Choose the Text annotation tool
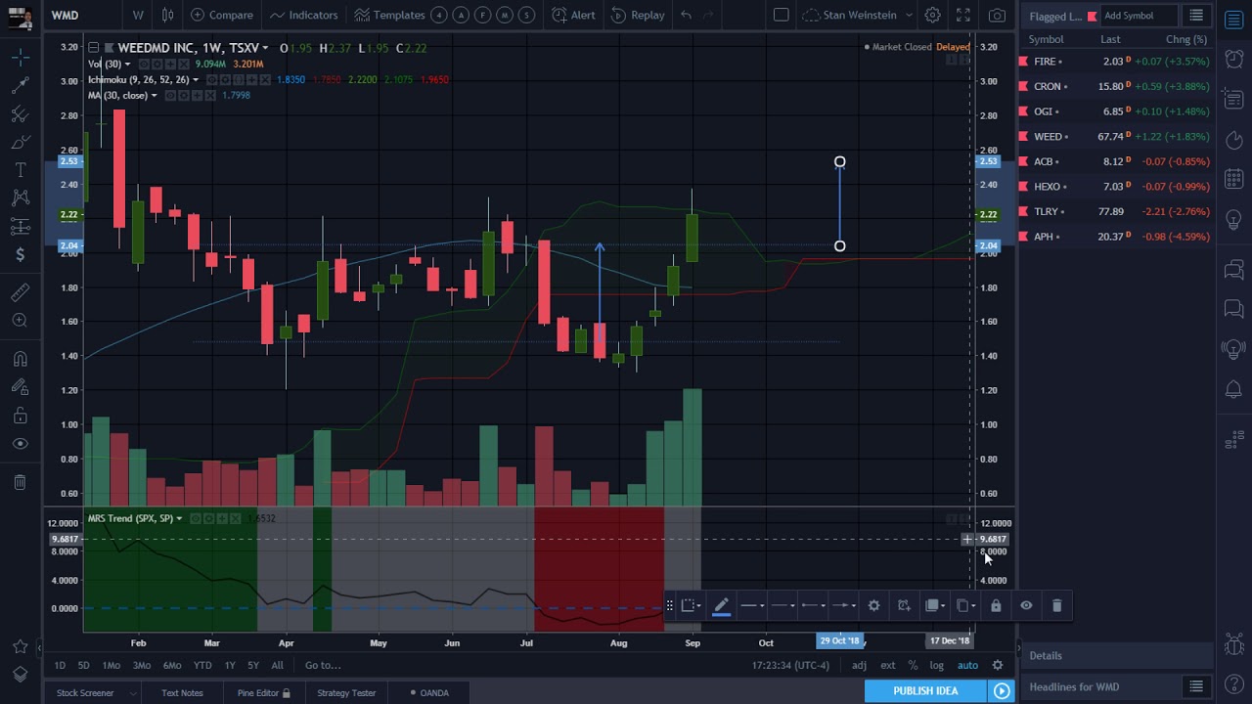The height and width of the screenshot is (704, 1252). (x=20, y=170)
